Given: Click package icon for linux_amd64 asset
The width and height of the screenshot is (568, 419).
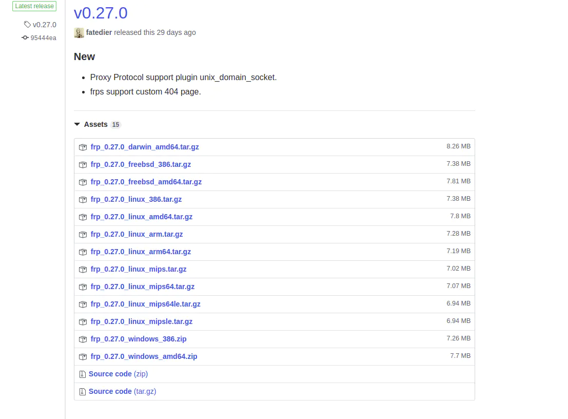Looking at the screenshot, I should [x=83, y=217].
